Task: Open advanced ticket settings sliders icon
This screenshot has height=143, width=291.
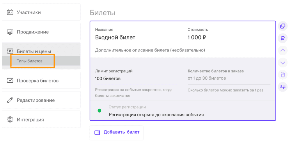Action: [x=283, y=87]
